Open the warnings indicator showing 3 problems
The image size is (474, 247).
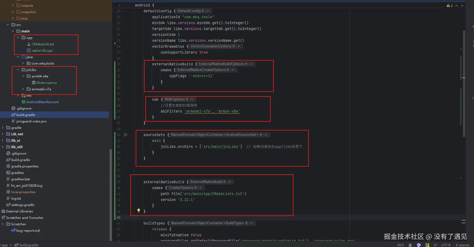pos(450,6)
